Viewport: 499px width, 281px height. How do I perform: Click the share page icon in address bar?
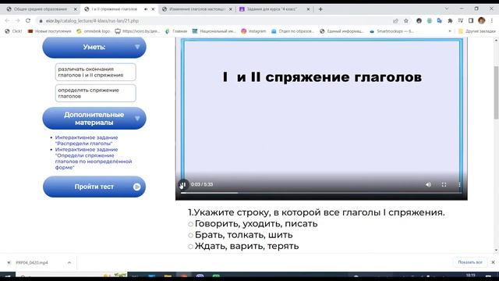(x=395, y=21)
